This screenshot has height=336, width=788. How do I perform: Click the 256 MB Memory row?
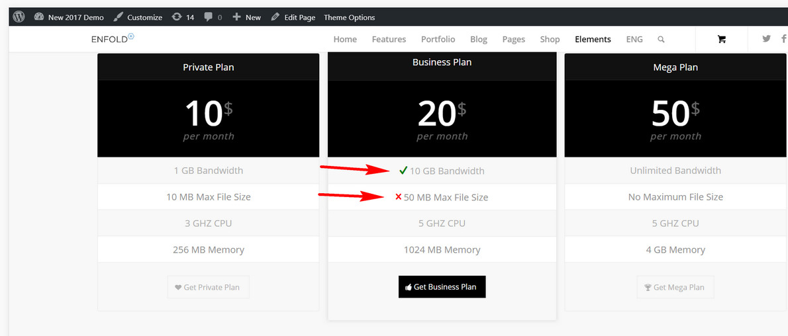pos(208,249)
